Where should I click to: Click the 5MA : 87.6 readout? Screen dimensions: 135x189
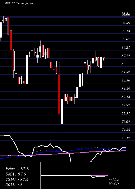[16, 174]
